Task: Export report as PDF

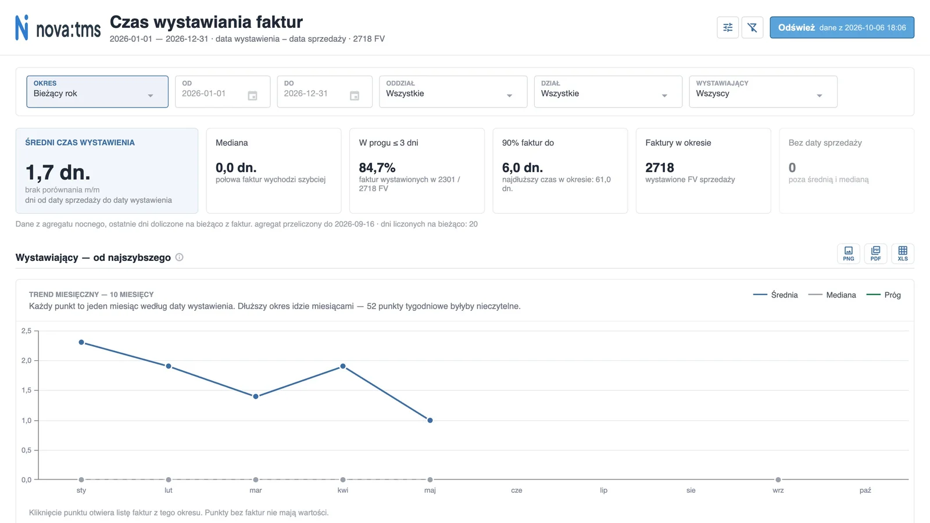Action: (x=875, y=253)
